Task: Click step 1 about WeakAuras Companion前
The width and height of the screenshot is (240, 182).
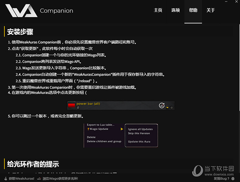Action: coord(72,42)
